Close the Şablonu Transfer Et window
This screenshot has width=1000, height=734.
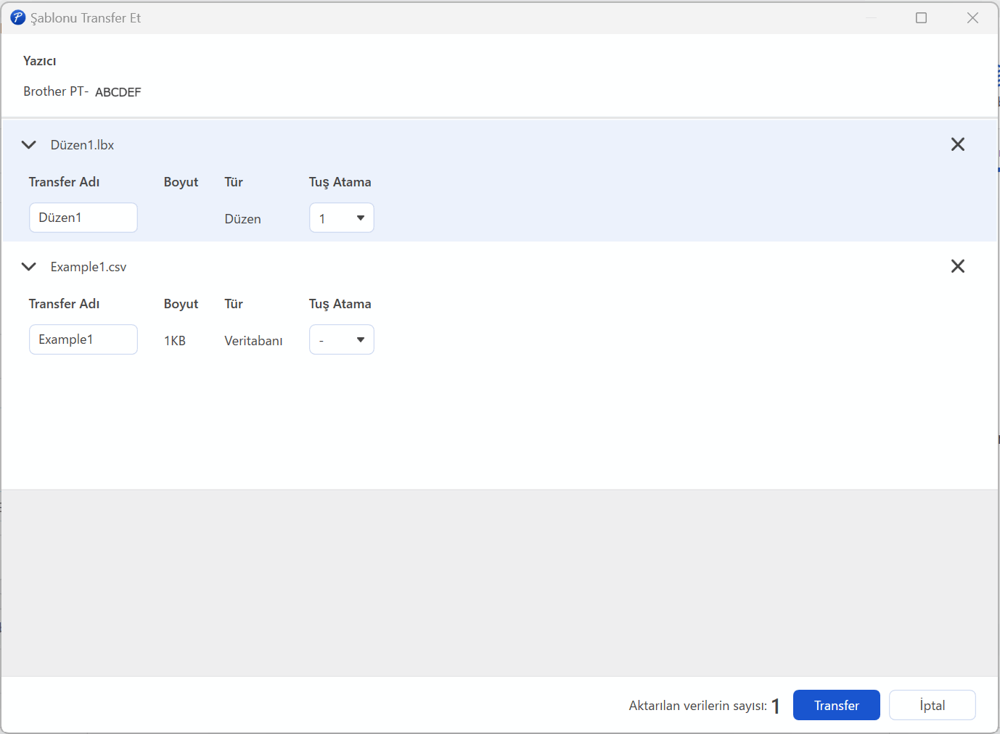tap(972, 17)
